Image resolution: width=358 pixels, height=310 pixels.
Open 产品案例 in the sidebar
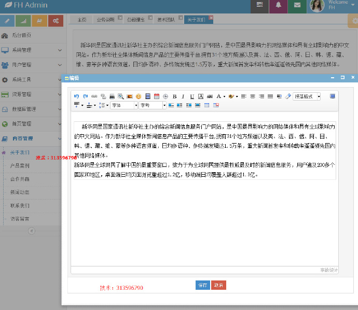coord(20,165)
